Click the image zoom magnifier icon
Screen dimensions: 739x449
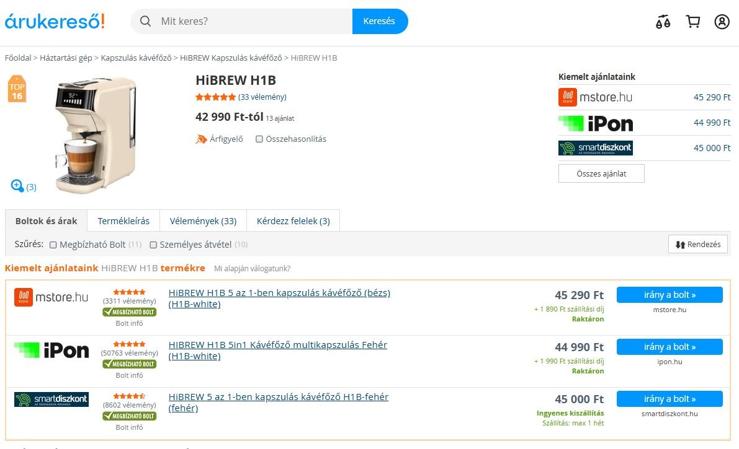[17, 186]
